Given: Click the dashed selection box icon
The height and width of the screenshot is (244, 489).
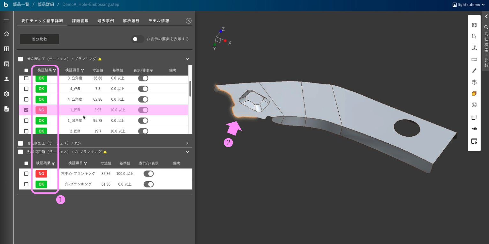Looking at the screenshot, I should tap(474, 117).
